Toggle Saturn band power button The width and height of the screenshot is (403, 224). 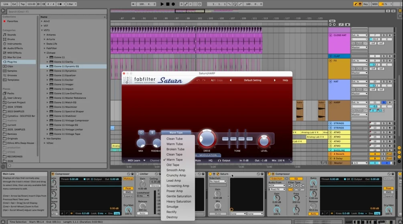point(141,132)
